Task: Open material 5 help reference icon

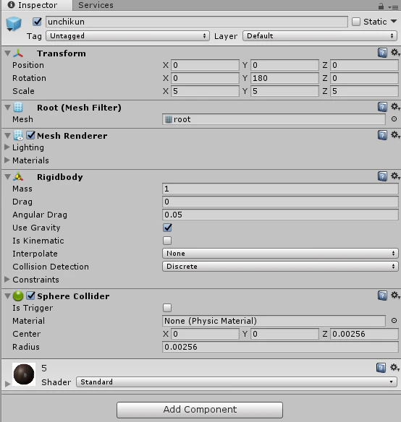Action: (381, 368)
